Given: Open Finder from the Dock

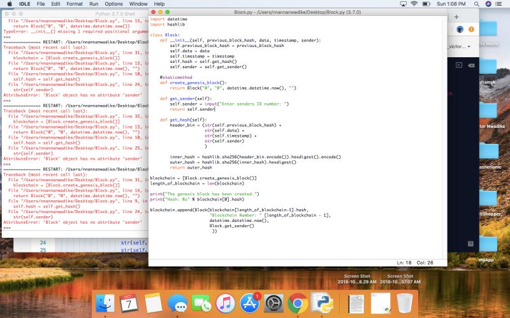Looking at the screenshot, I should click(105, 303).
